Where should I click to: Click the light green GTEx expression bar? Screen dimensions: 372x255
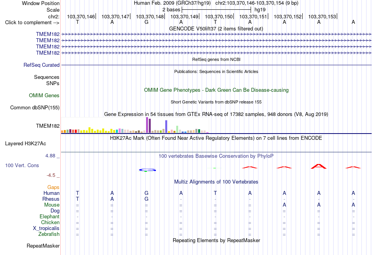pyautogui.click(x=177, y=129)
